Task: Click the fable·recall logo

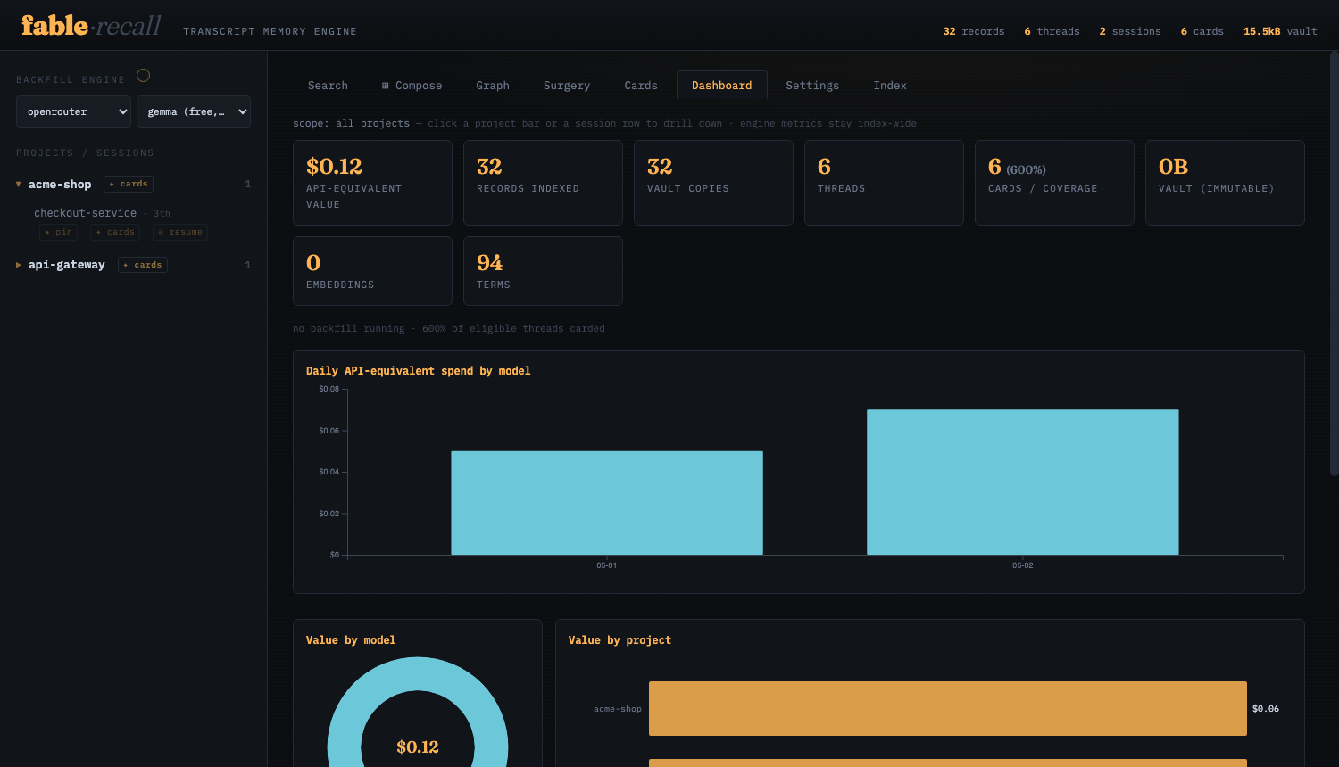Action: click(x=91, y=26)
